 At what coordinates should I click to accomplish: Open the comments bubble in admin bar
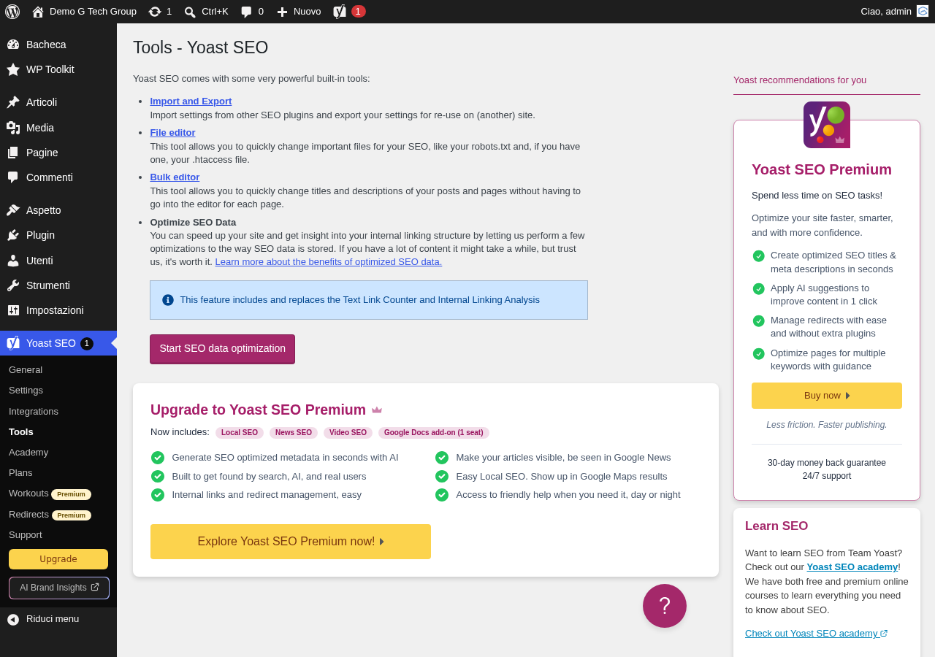(x=246, y=12)
